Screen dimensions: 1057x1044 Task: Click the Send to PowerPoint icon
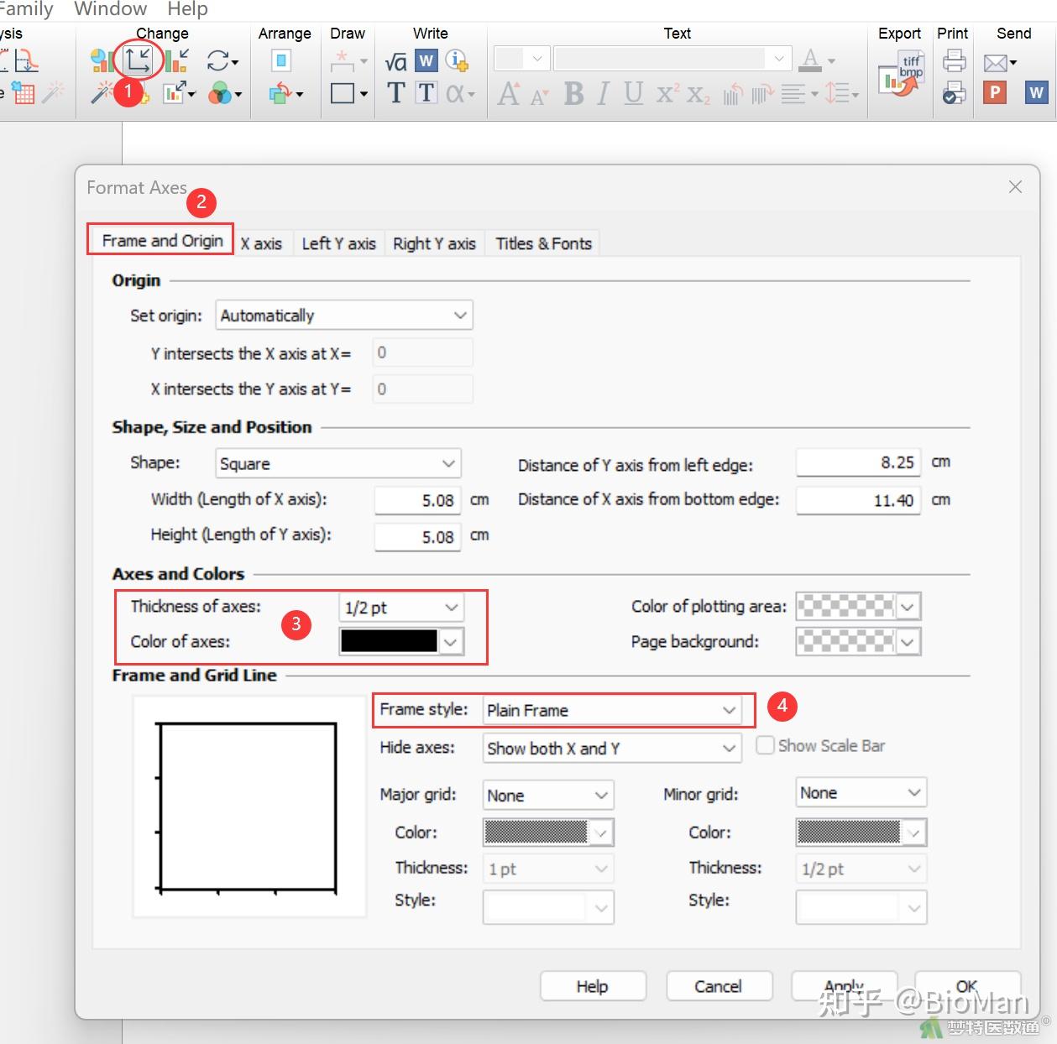pos(994,92)
